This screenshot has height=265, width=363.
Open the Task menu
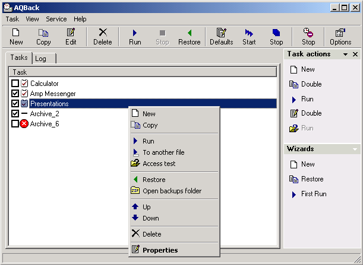[x=12, y=19]
